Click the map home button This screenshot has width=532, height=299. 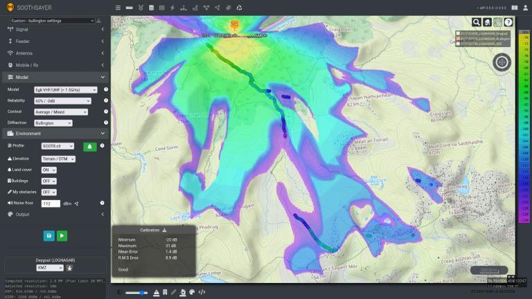[x=487, y=22]
